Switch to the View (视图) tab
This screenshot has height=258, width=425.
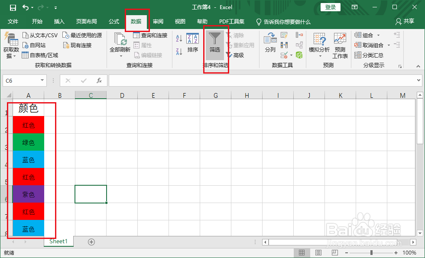(x=180, y=22)
